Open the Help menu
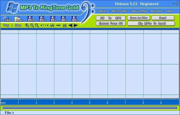The image size is (180, 115). tap(169, 11)
